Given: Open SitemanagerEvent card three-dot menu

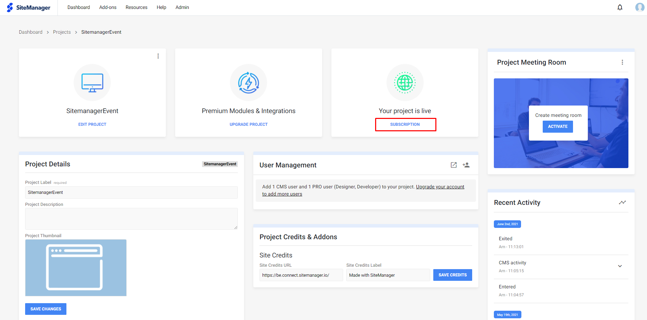Looking at the screenshot, I should coord(158,56).
